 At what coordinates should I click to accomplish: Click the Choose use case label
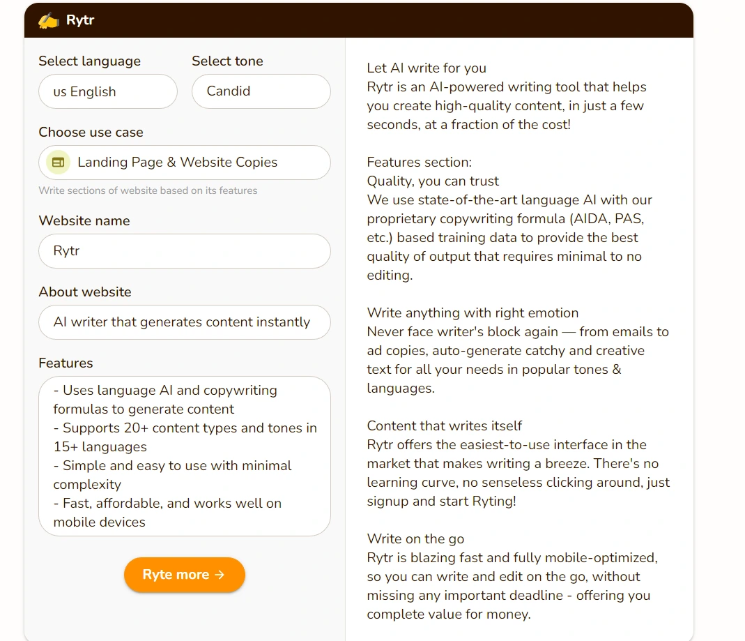[x=91, y=133]
